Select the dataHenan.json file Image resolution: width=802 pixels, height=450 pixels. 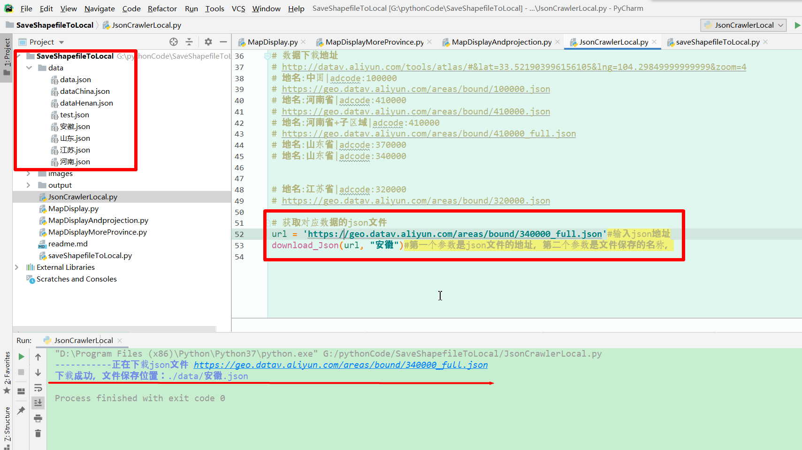coord(87,103)
